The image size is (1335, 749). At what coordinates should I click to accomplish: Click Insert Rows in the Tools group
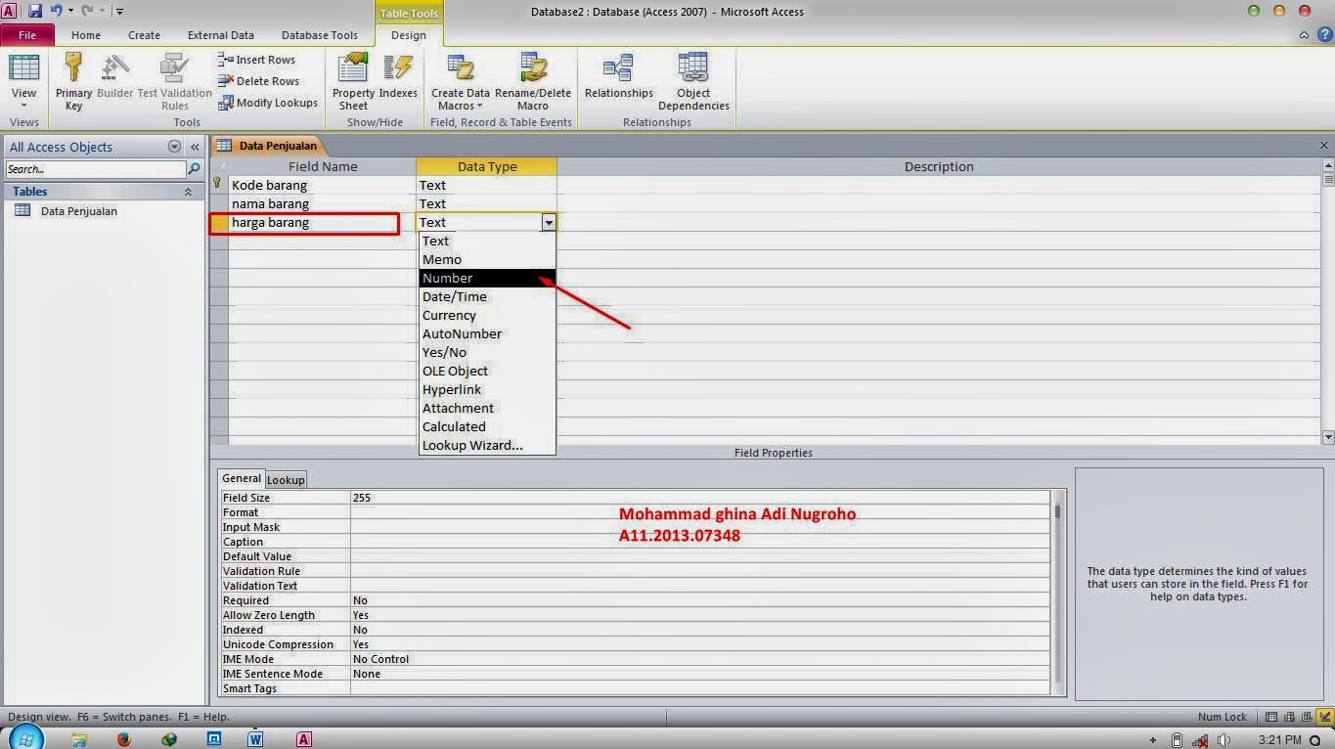(x=256, y=60)
